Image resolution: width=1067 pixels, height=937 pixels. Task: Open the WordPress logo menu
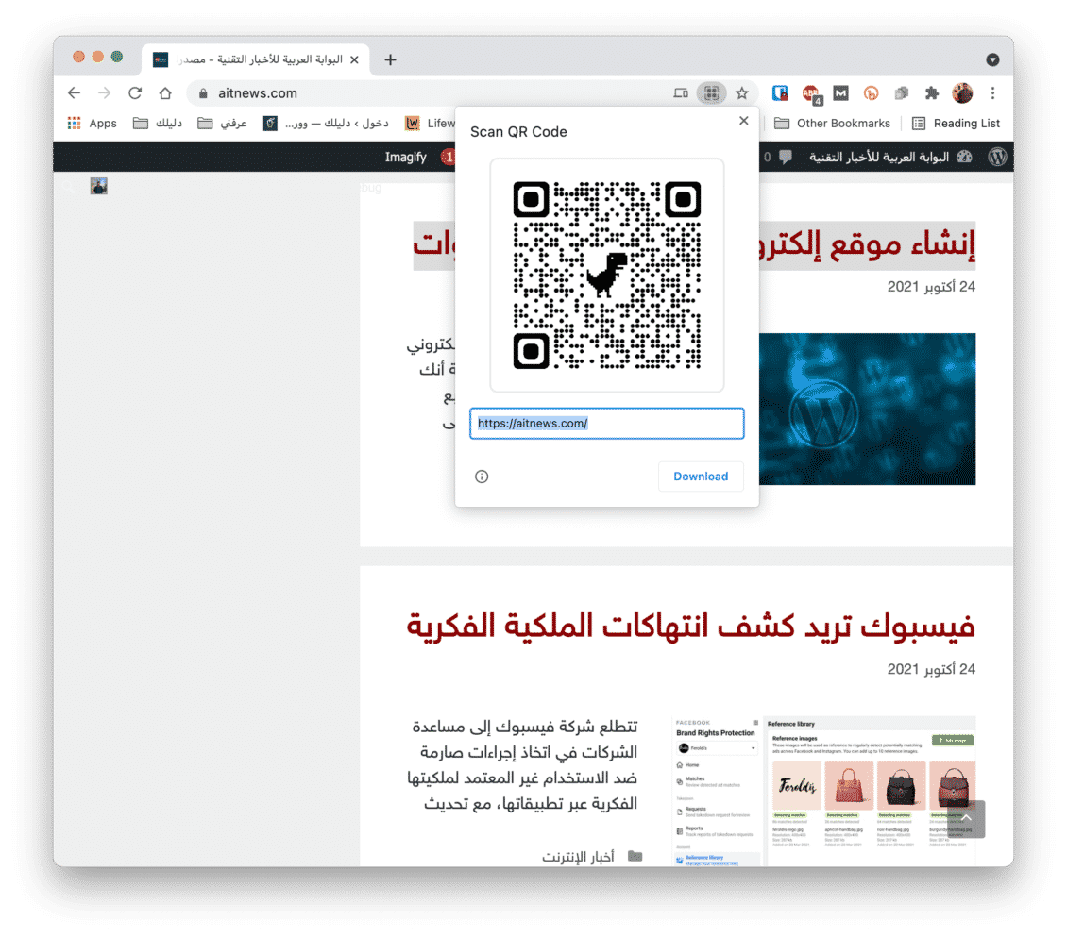click(997, 157)
